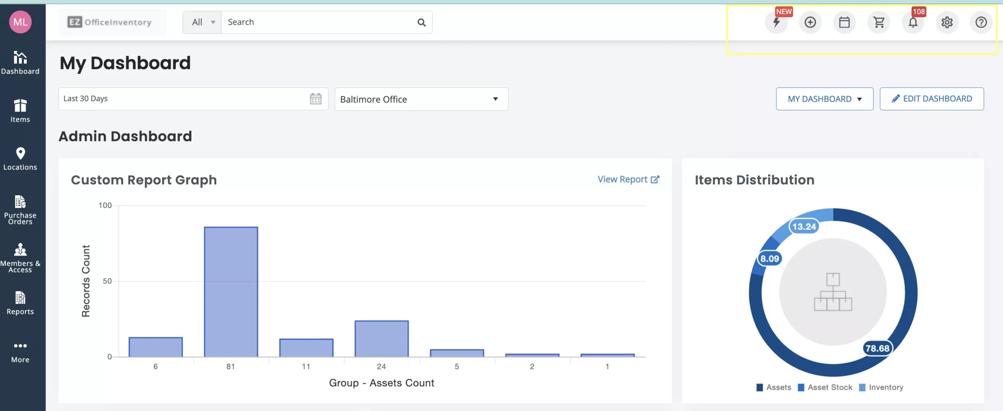Open notifications bell with 108 badge
This screenshot has width=1003, height=411.
(913, 22)
